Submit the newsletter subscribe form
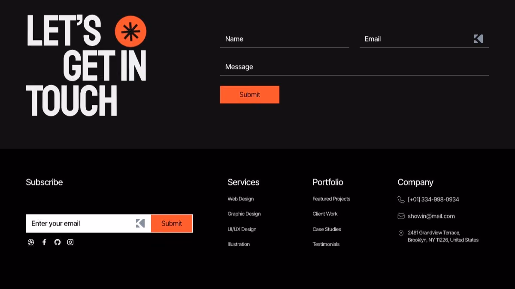 click(172, 223)
